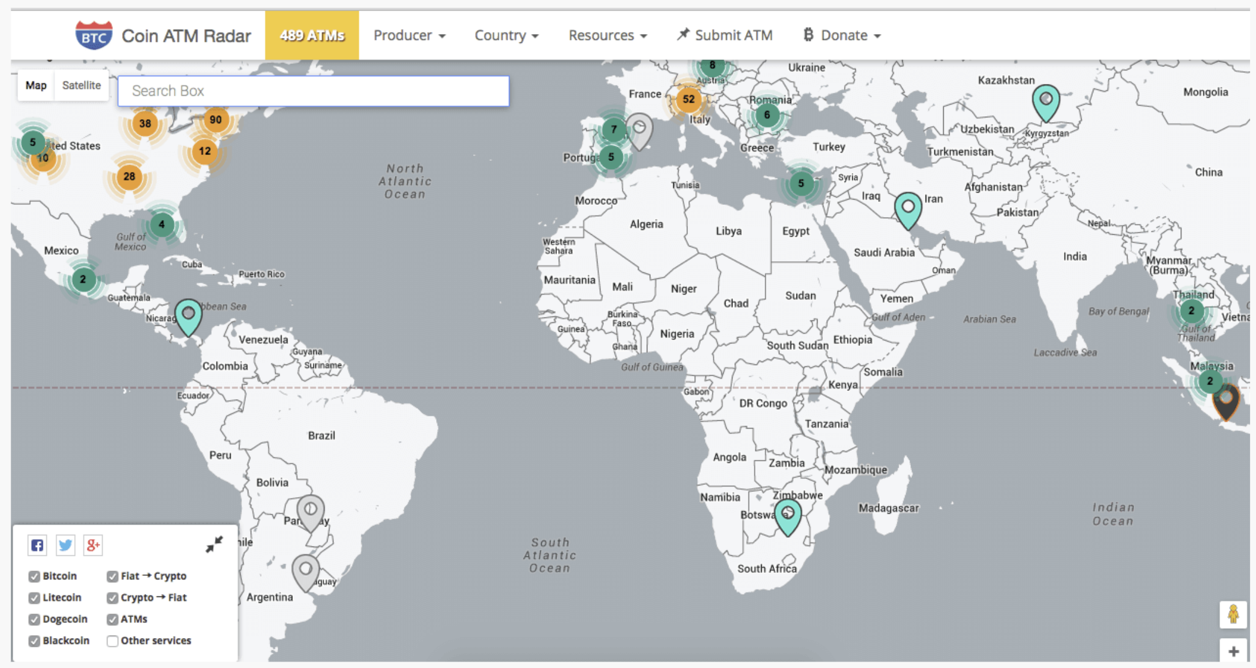Toggle the Crypto to Fiat checkbox

point(113,598)
